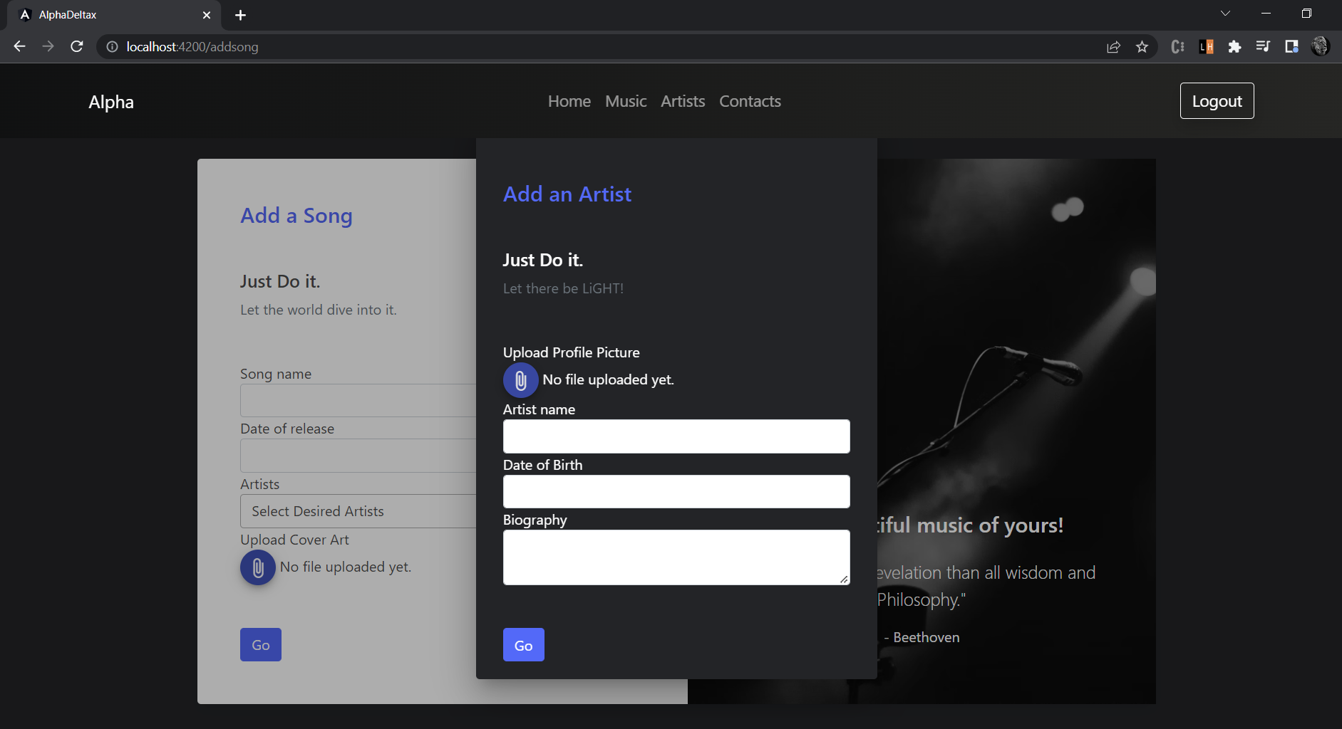The image size is (1342, 729).
Task: Select the AlphaDeltax browser tab
Action: tap(114, 15)
